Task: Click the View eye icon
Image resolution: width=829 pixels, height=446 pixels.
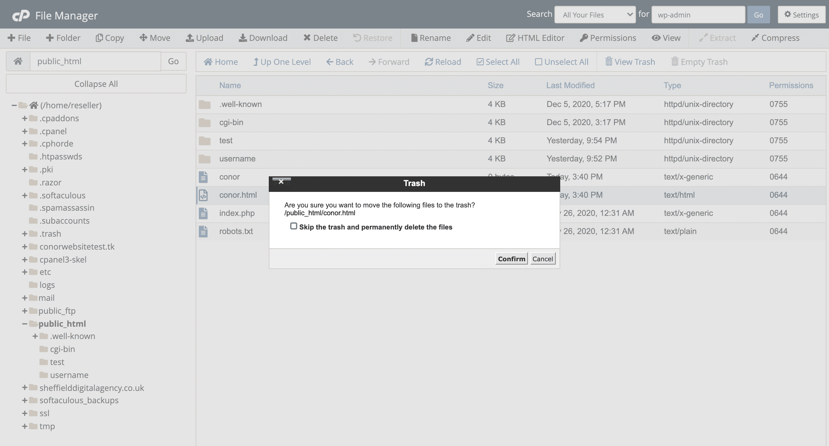Action: coord(656,38)
